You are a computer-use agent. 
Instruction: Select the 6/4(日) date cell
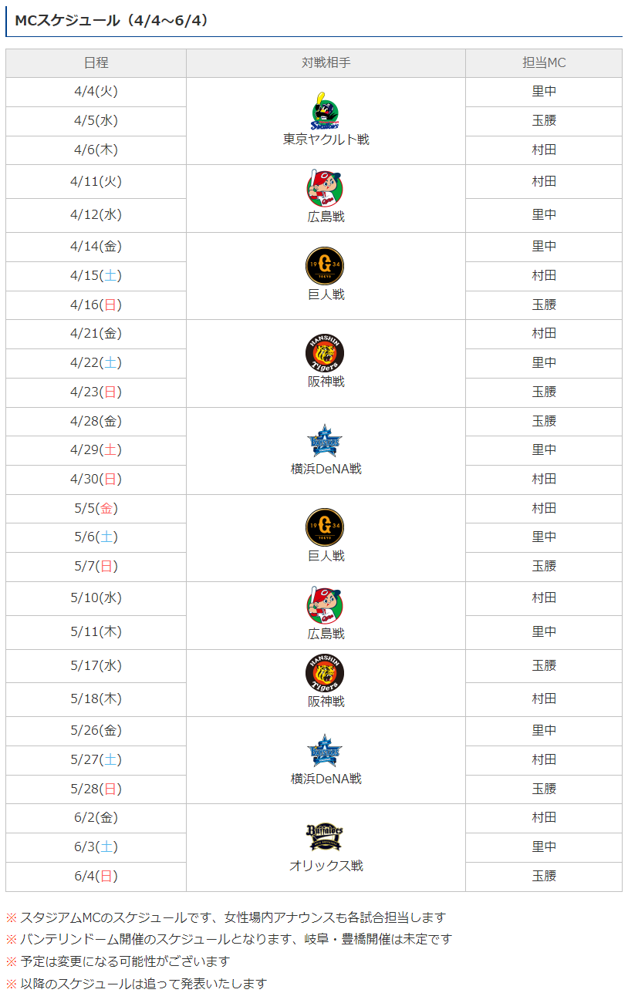click(96, 877)
